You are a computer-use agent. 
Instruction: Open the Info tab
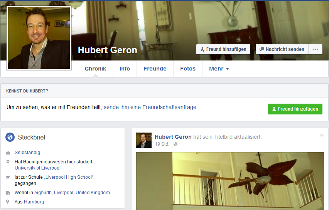coord(125,69)
